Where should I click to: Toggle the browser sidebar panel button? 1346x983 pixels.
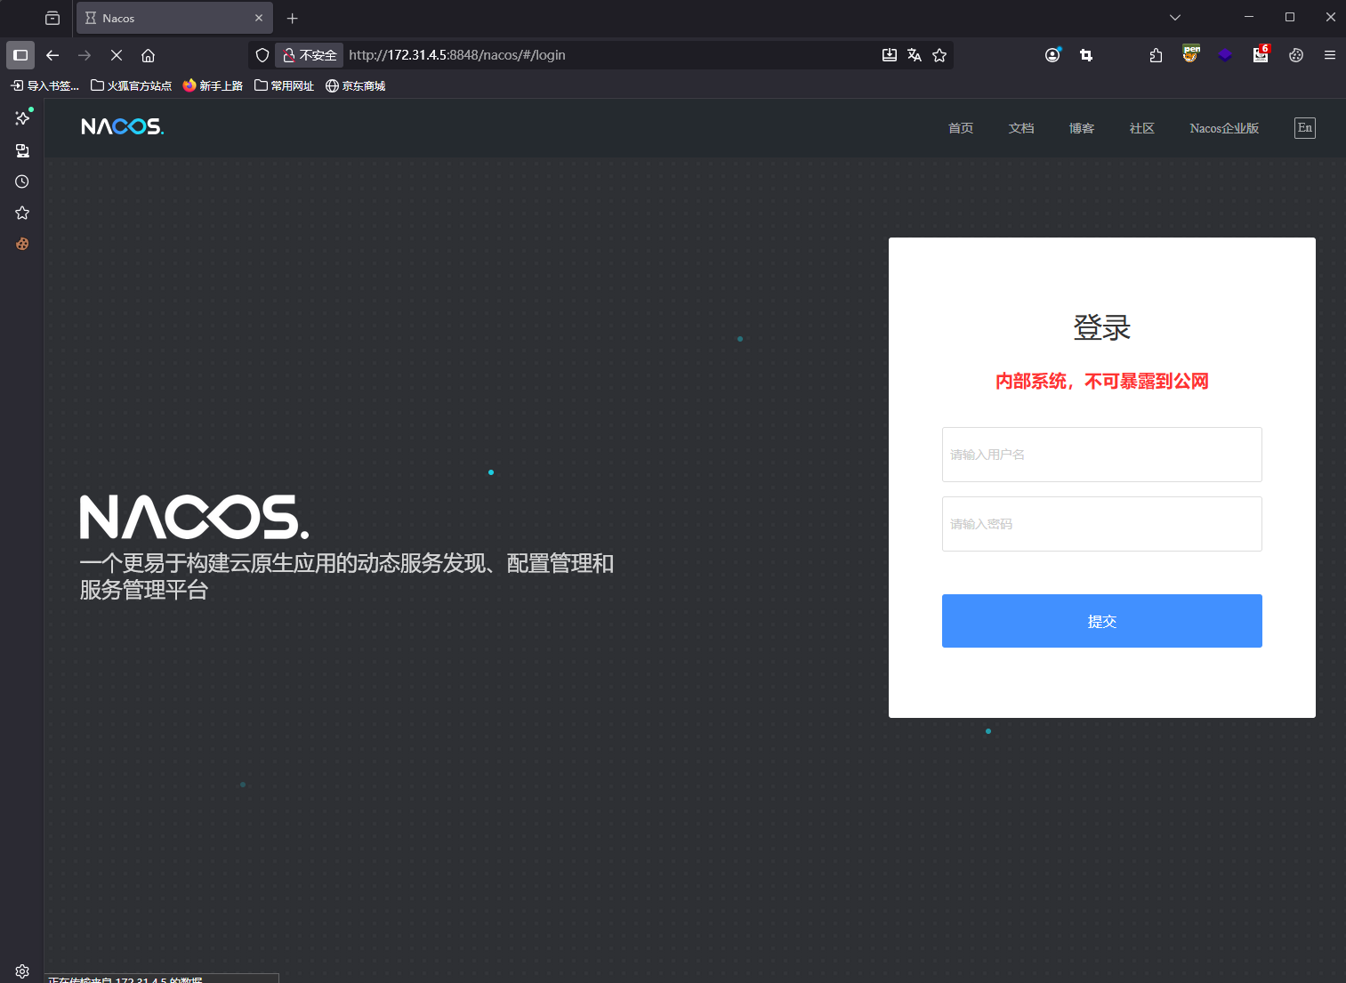click(20, 55)
